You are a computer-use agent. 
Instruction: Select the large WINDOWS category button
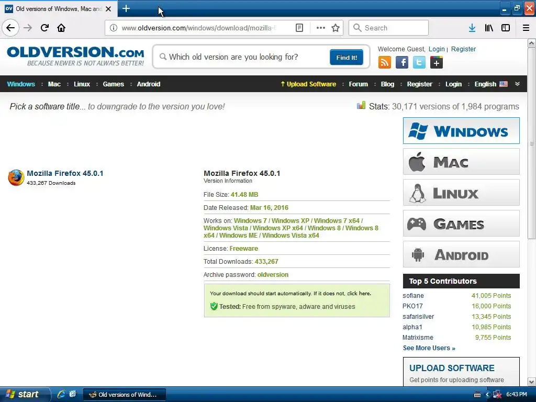(461, 130)
